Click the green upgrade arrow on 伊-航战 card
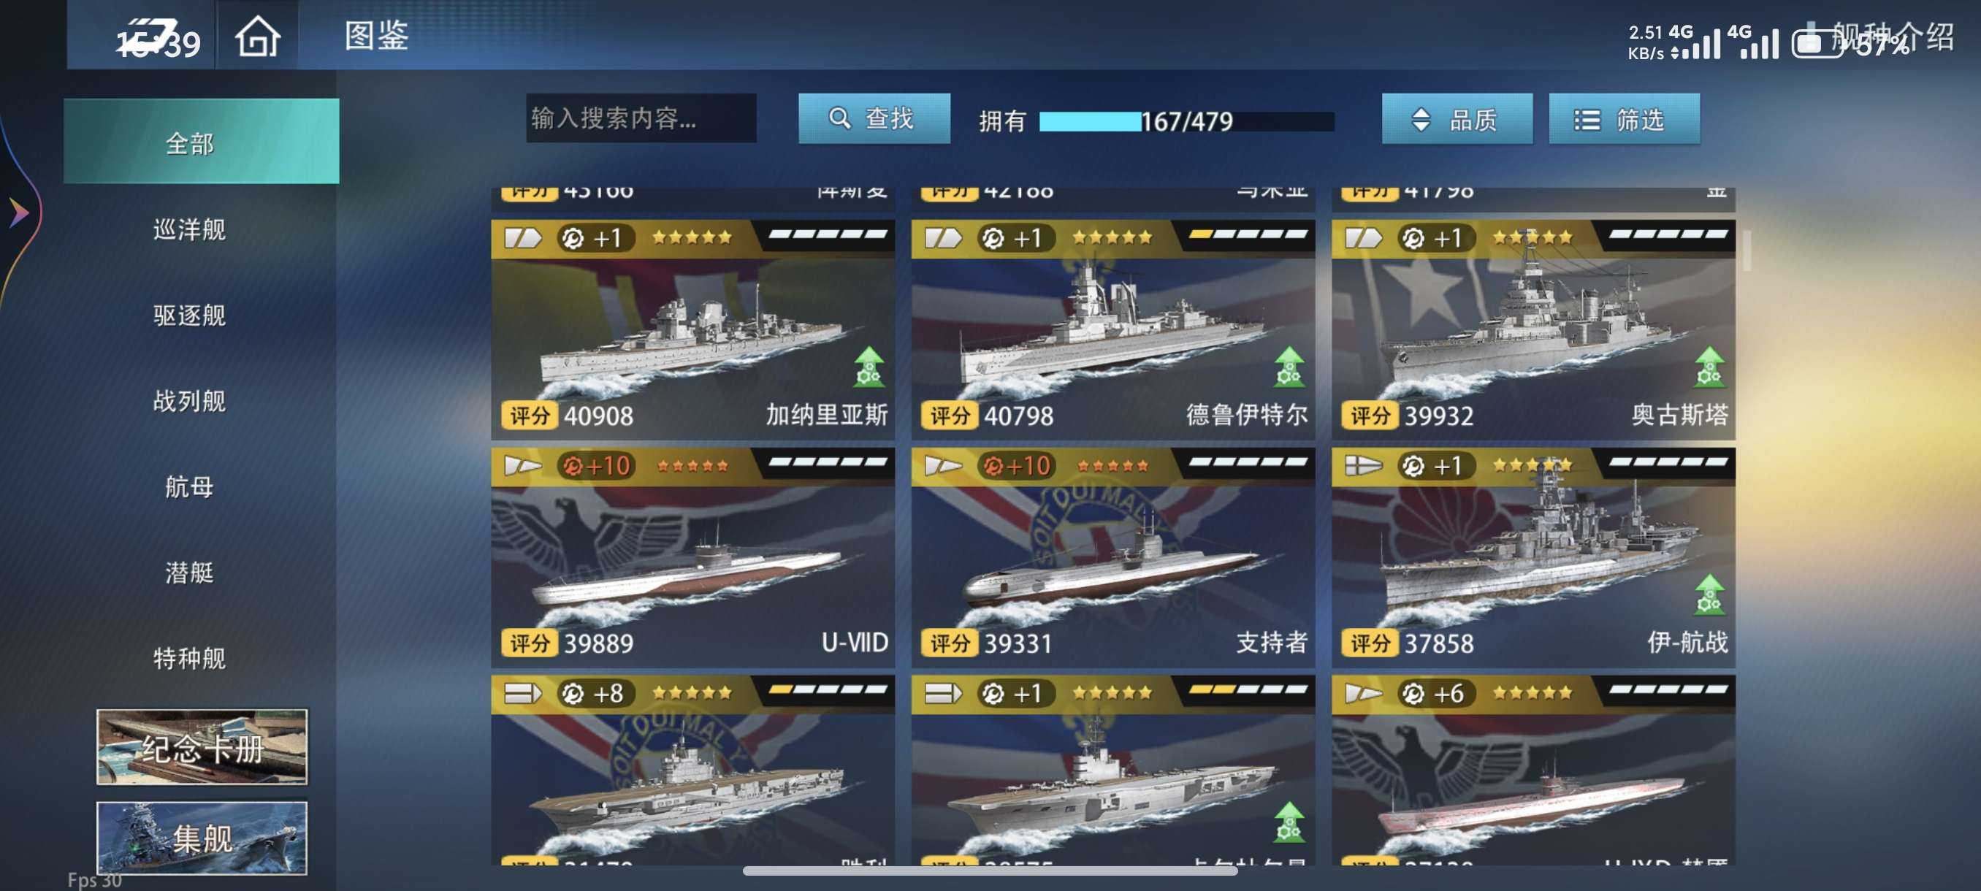 1709,594
